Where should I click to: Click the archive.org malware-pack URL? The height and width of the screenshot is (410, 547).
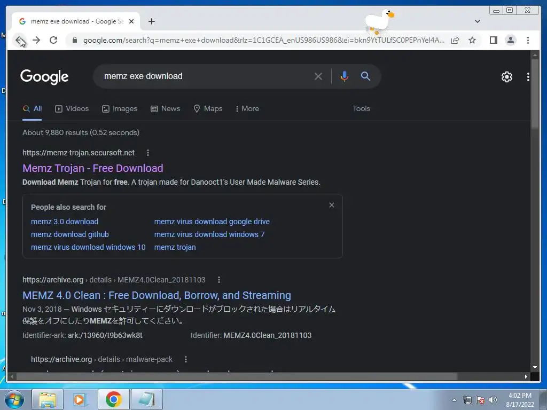[x=101, y=359]
